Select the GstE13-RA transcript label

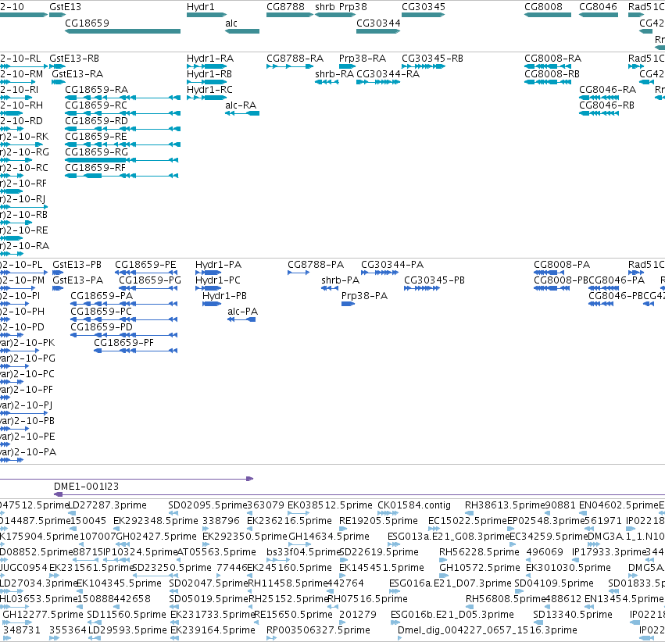pos(77,73)
